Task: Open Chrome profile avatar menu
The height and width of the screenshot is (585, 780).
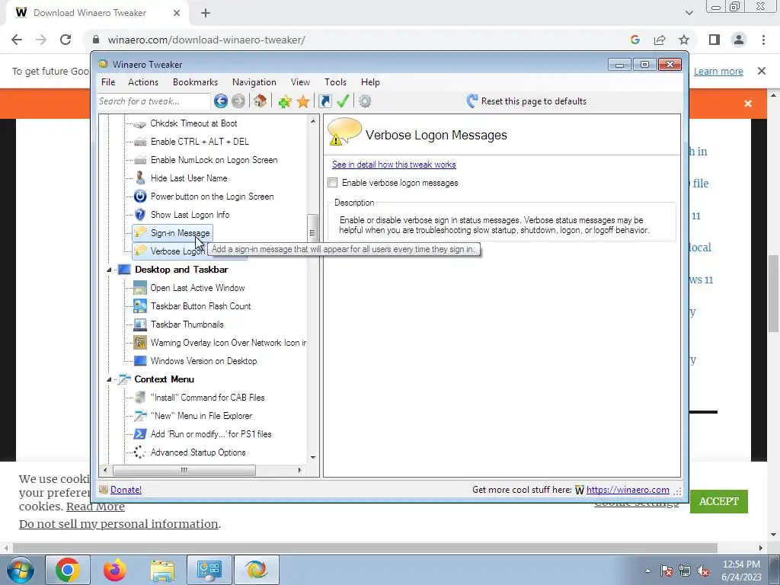Action: [x=739, y=40]
